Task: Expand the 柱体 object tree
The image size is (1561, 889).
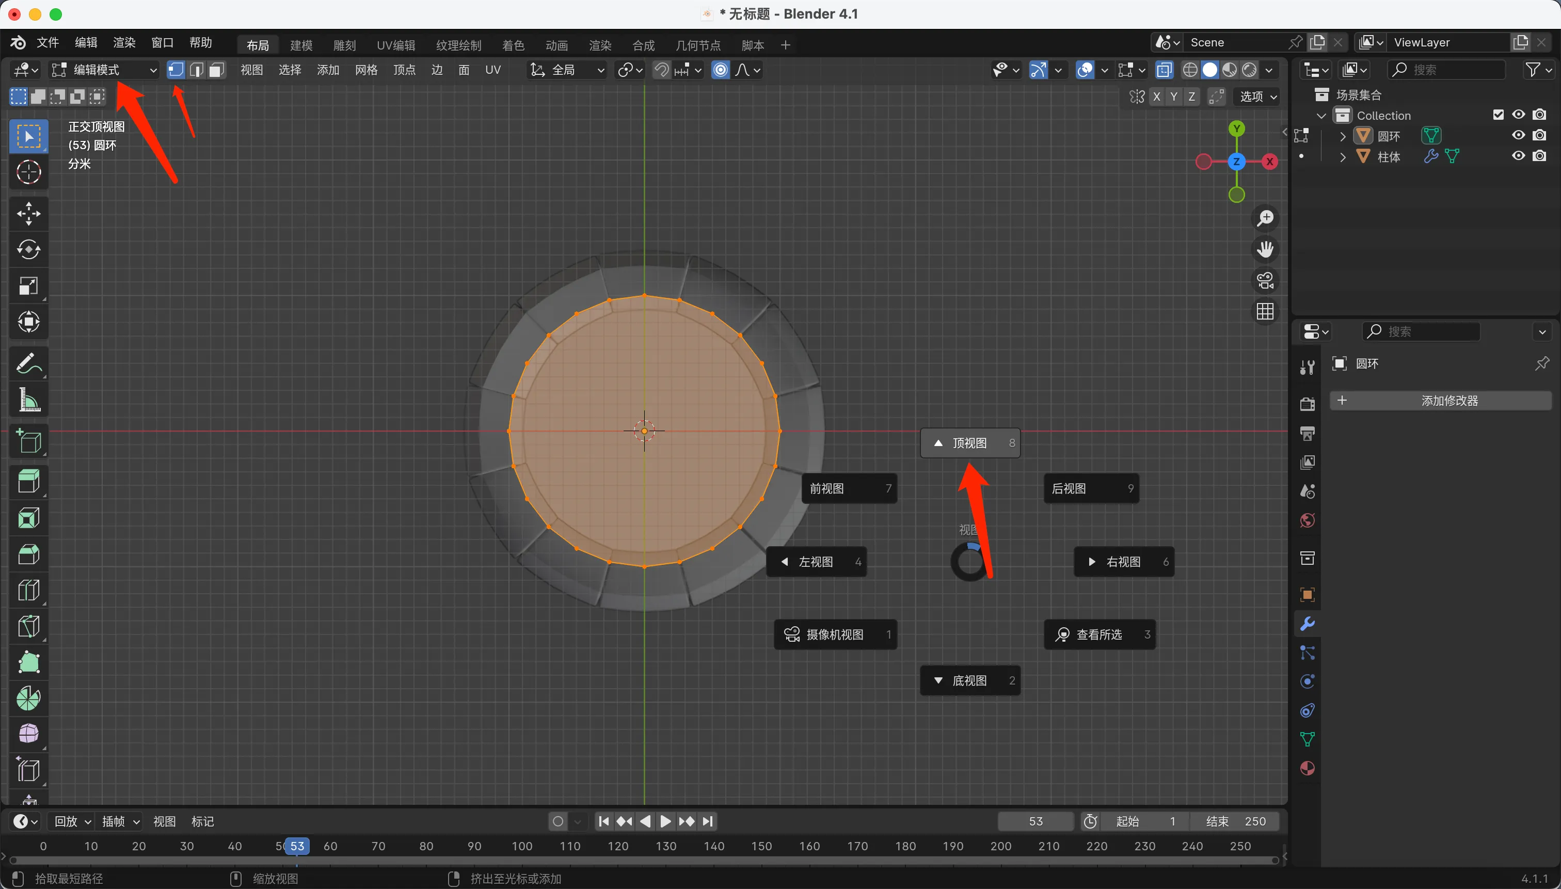Action: click(x=1343, y=157)
